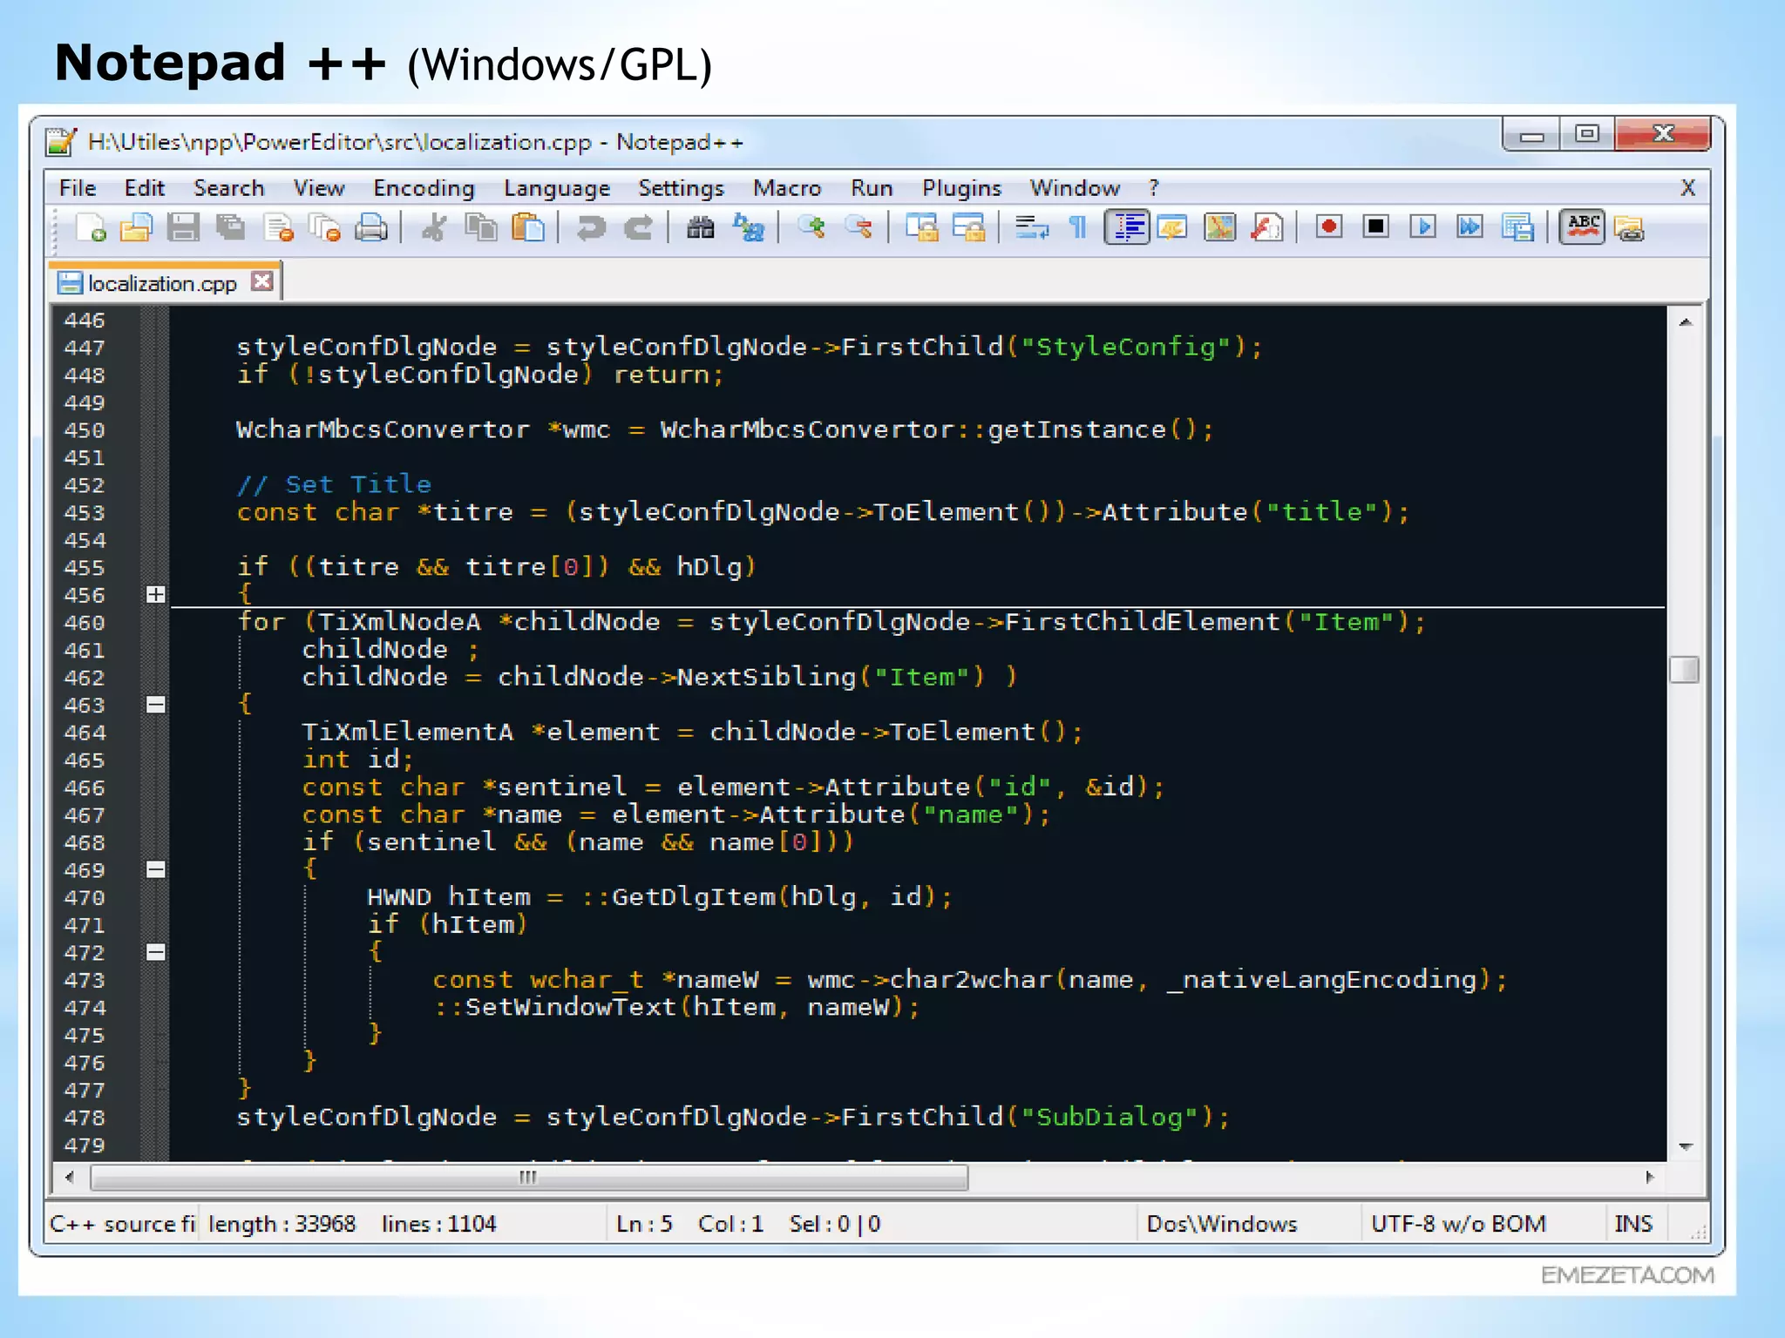1785x1338 pixels.
Task: Open the Settings menu
Action: (x=681, y=188)
